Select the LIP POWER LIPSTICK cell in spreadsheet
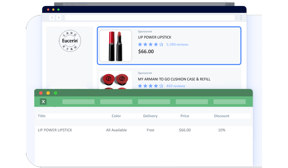Viewport: 288px width, 168px height. pos(55,130)
